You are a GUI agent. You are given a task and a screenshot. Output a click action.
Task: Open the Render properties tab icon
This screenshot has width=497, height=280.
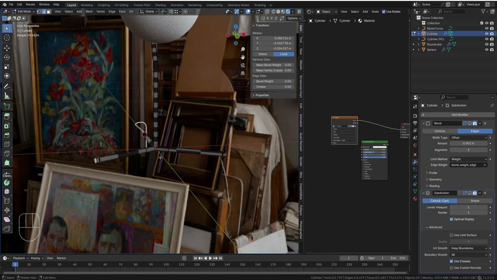(415, 116)
